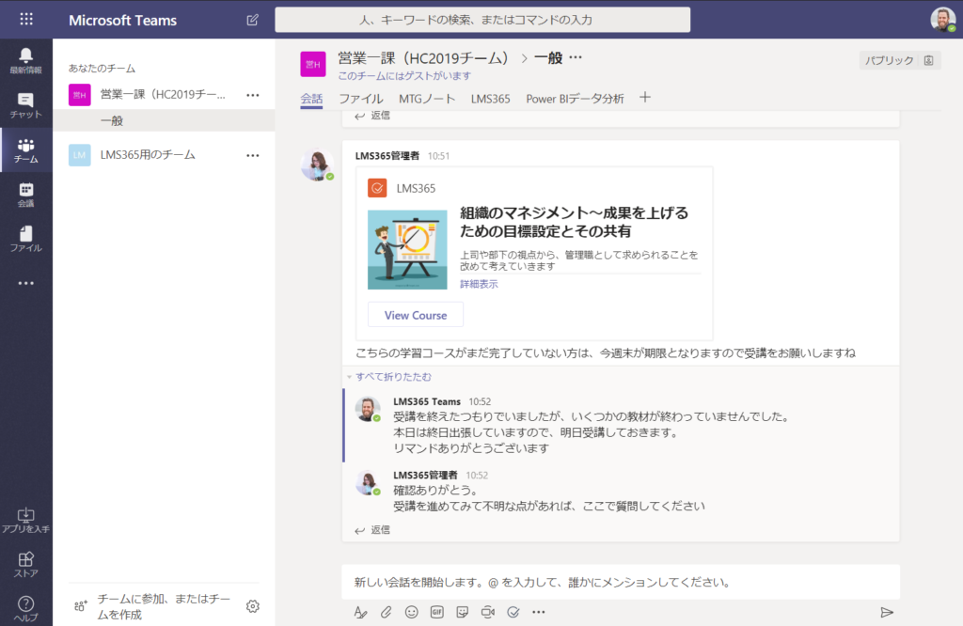
Task: Click the View Course button
Action: click(415, 315)
